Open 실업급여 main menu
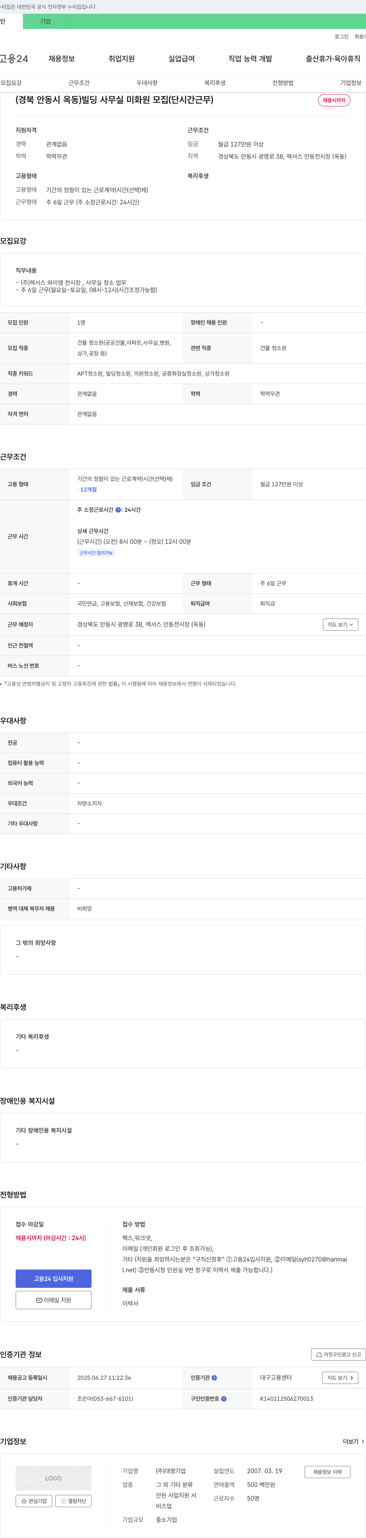The height and width of the screenshot is (1538, 366). pyautogui.click(x=181, y=58)
